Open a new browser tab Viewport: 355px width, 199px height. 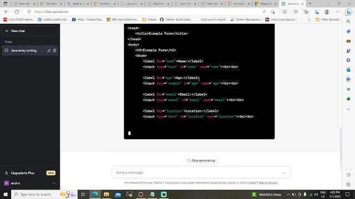[x=310, y=4]
